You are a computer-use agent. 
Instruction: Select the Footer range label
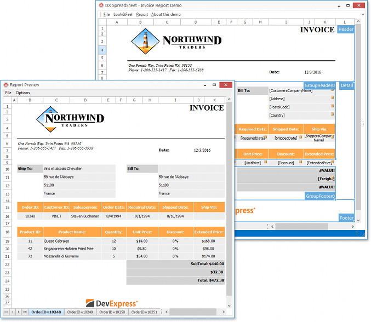point(347,218)
